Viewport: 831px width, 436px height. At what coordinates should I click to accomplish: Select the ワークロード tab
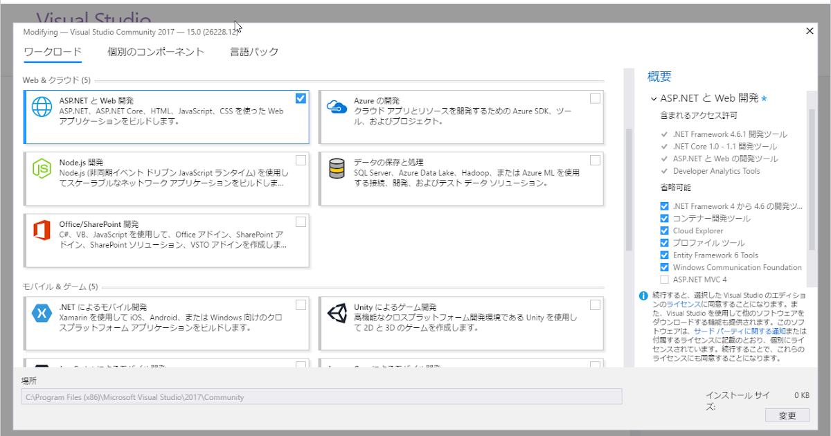(x=53, y=51)
